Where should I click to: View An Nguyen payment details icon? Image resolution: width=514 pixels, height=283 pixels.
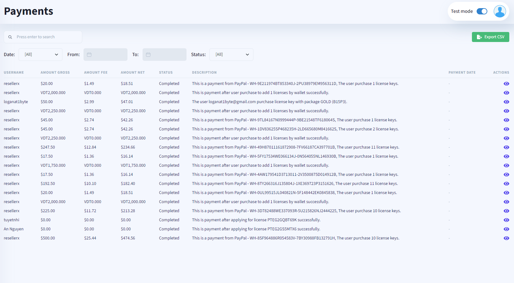pyautogui.click(x=506, y=229)
